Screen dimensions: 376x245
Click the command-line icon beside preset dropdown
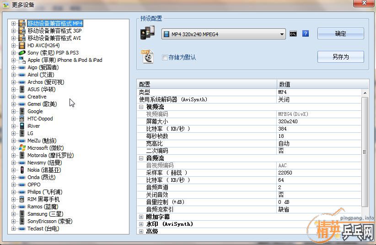pyautogui.click(x=293, y=34)
